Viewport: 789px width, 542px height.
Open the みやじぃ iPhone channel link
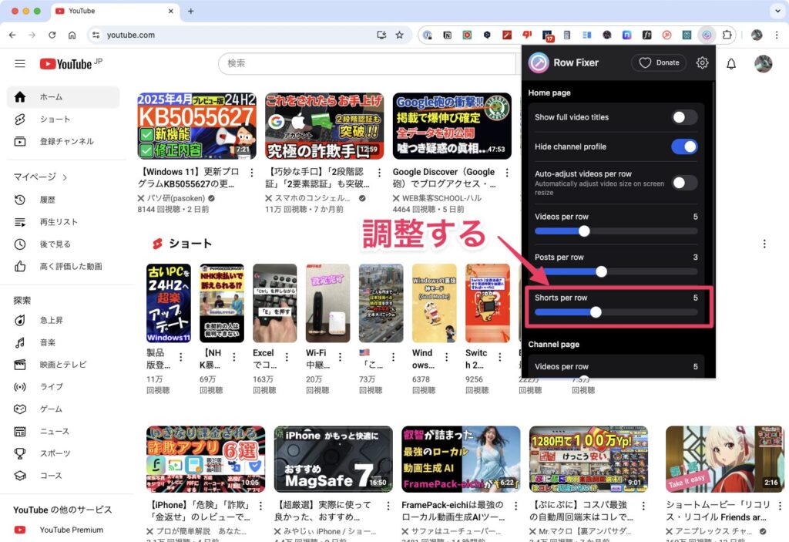click(x=330, y=531)
